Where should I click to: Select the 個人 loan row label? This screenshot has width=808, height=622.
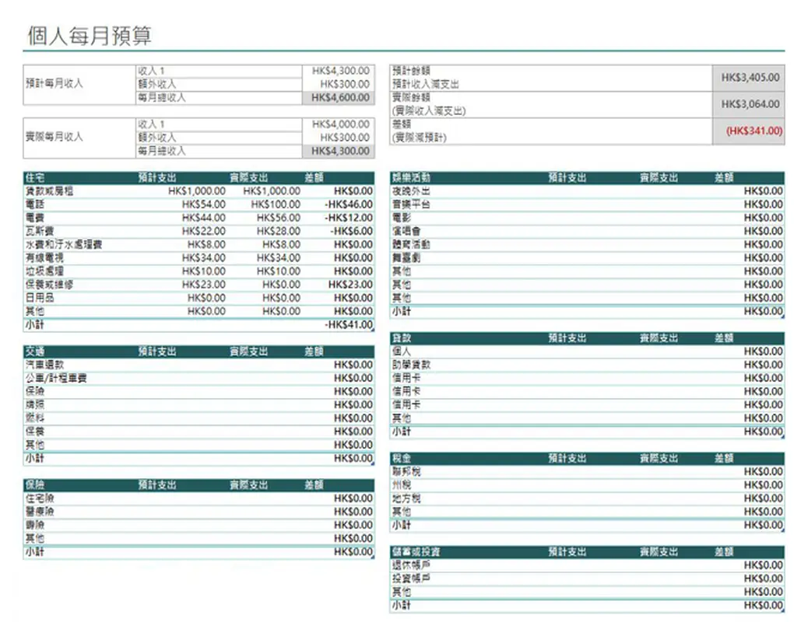(402, 351)
